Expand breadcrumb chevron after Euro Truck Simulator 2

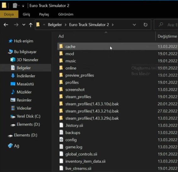[x=112, y=25]
